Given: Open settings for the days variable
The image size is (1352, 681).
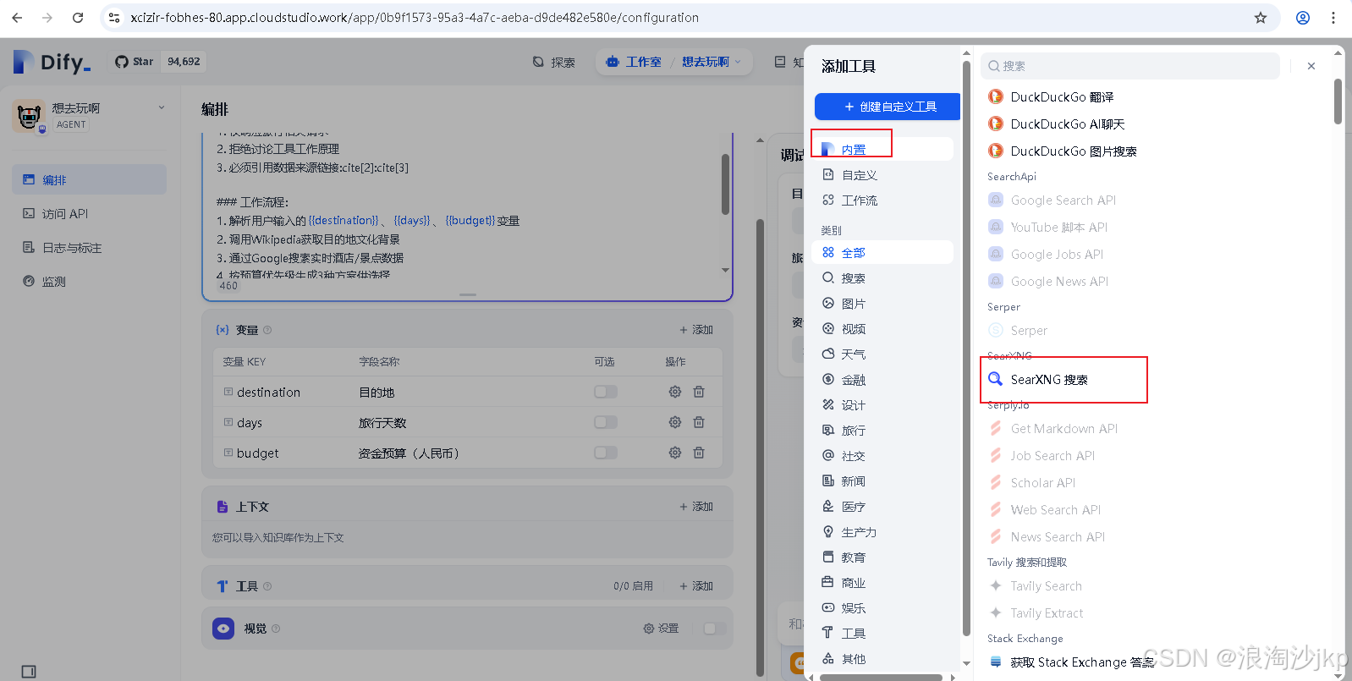Looking at the screenshot, I should (675, 422).
